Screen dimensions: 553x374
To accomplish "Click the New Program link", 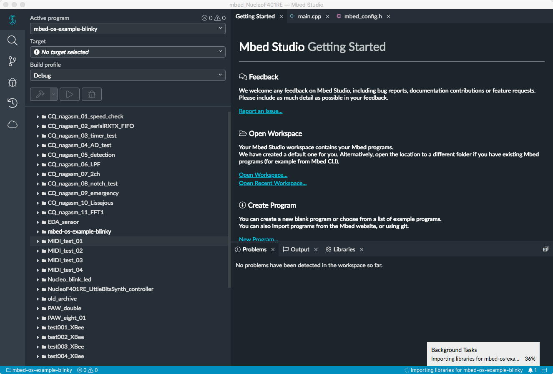I will (259, 239).
